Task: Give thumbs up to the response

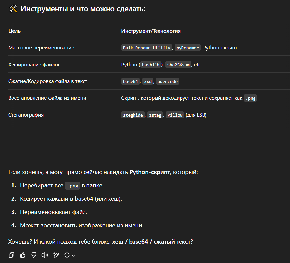Action: [23, 255]
